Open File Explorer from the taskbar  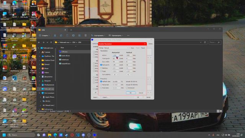pyautogui.click(x=49, y=135)
